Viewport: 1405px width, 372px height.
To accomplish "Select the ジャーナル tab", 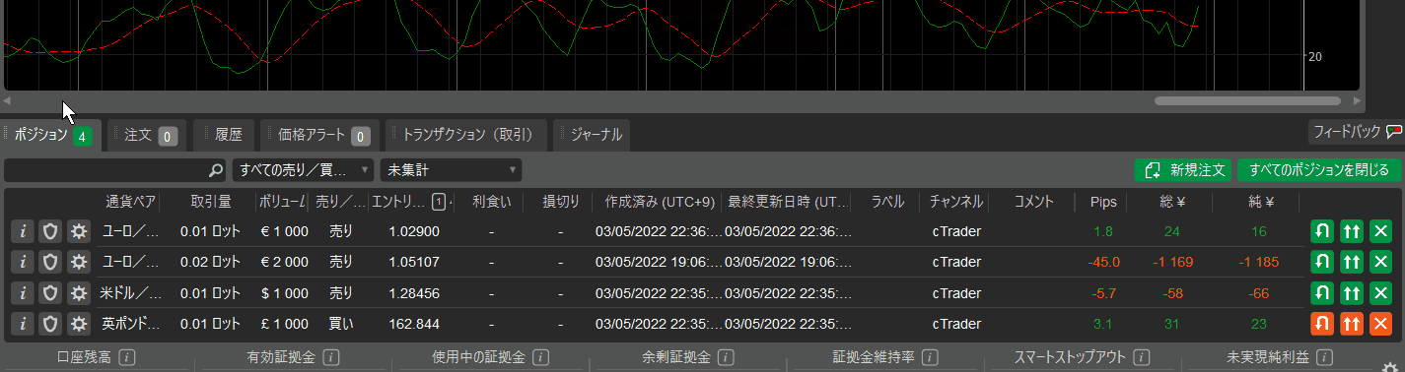I will tap(597, 136).
